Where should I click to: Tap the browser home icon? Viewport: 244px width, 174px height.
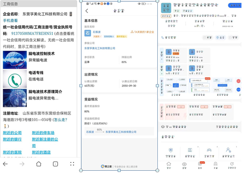(39, 164)
